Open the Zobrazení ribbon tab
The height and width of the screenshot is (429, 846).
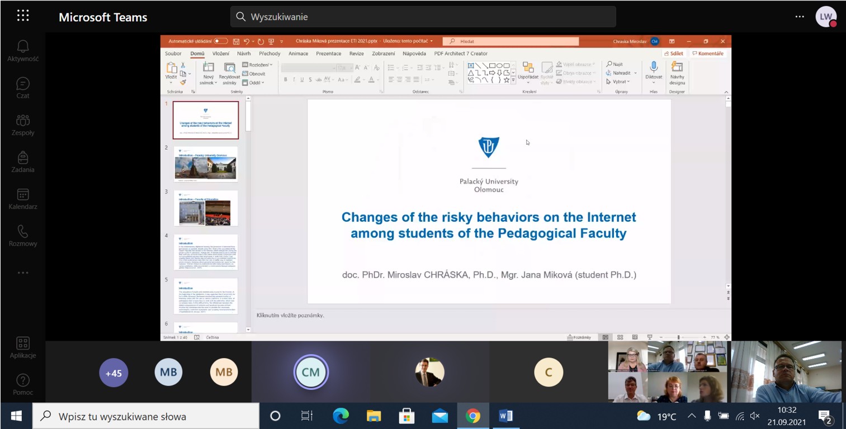(383, 54)
